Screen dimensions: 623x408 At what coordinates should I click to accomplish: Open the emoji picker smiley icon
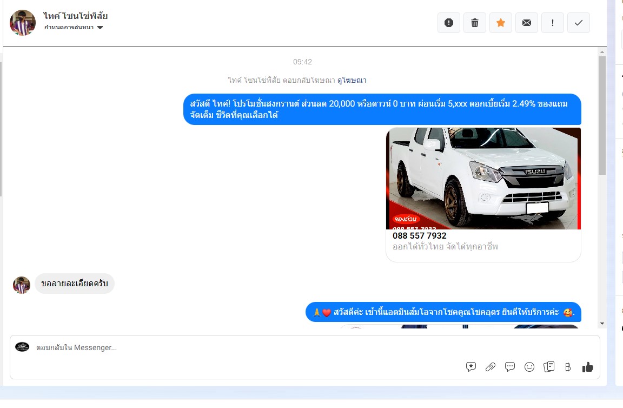[x=529, y=367]
